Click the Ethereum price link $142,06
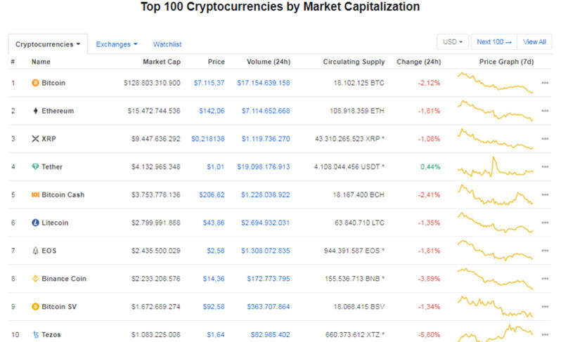This screenshot has width=561, height=342. (211, 111)
